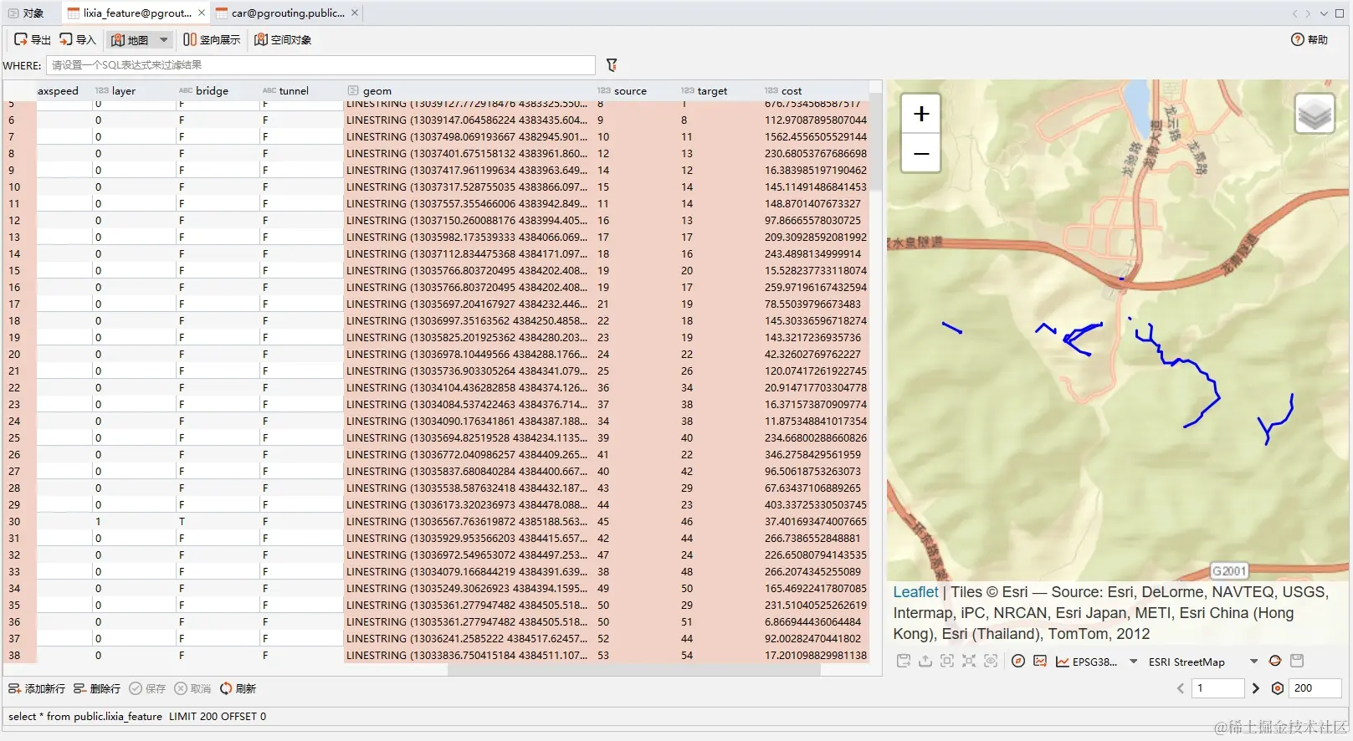Viewport: 1353px width, 741px height.
Task: Click the source column header
Action: (635, 90)
